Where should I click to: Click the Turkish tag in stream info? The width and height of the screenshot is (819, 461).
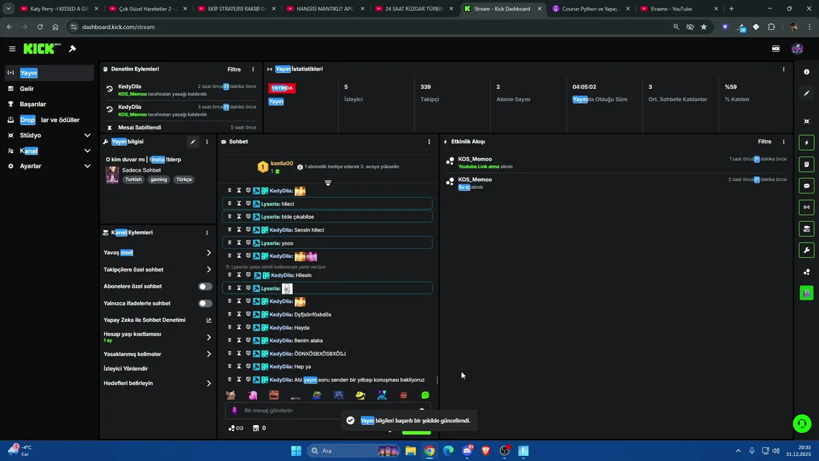coord(134,179)
